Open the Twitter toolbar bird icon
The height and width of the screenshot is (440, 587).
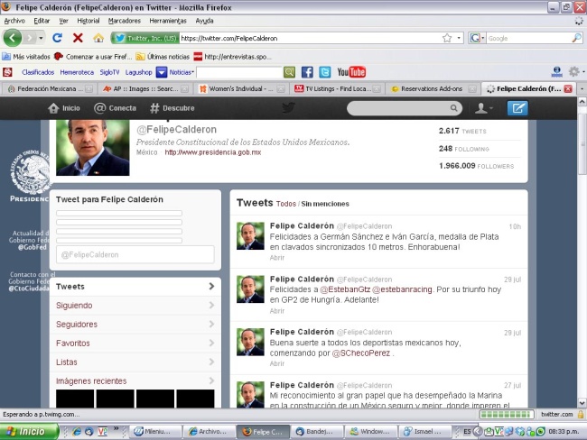(x=324, y=72)
